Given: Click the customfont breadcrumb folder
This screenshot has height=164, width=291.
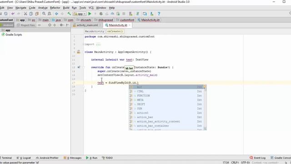Looking at the screenshot, I should [125, 20].
